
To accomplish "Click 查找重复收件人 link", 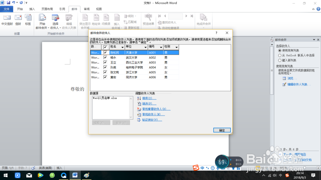I will (x=156, y=109).
